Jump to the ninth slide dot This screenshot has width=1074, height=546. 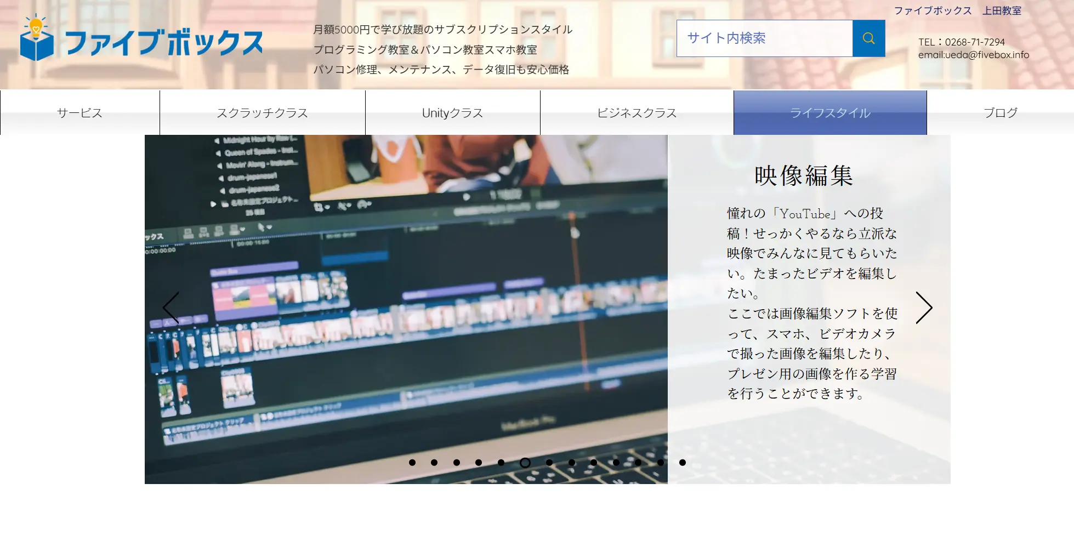tap(594, 463)
